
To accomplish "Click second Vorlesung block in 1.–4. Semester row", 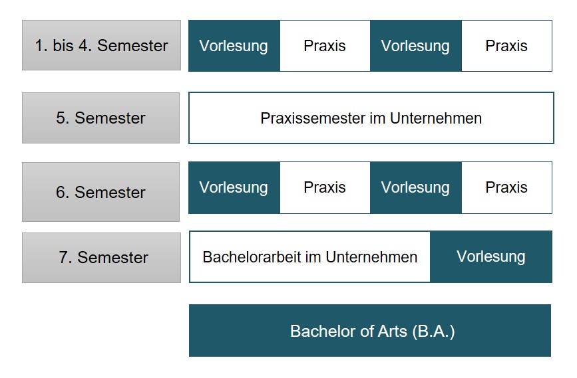I will (416, 46).
